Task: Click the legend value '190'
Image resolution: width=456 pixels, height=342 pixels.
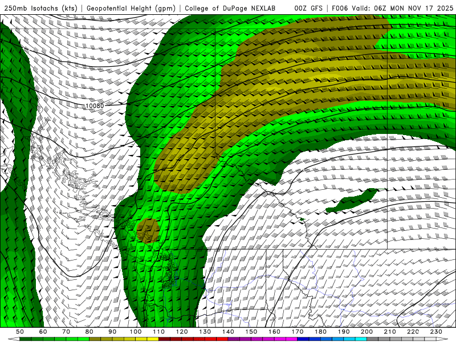Action: [x=344, y=332]
